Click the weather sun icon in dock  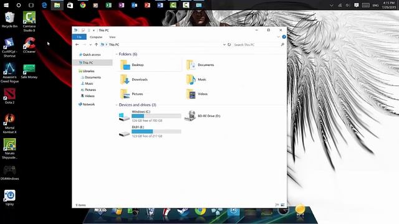(x=300, y=210)
